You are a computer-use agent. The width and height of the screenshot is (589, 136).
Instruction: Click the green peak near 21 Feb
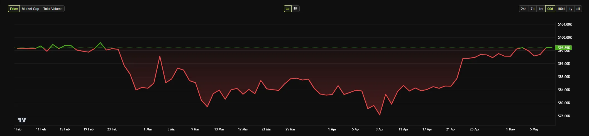tap(100, 43)
